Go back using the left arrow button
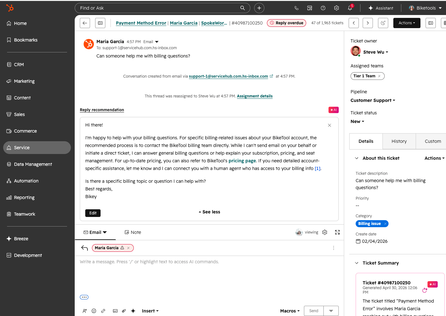This screenshot has height=316, width=446. click(85, 23)
